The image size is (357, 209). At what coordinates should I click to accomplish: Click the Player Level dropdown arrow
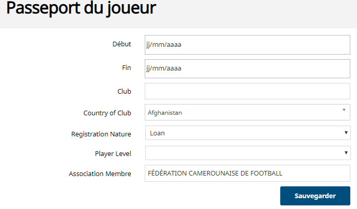click(346, 153)
